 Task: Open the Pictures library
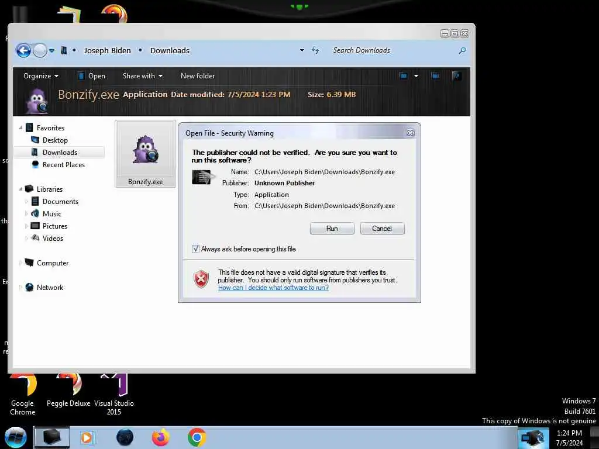click(x=54, y=226)
